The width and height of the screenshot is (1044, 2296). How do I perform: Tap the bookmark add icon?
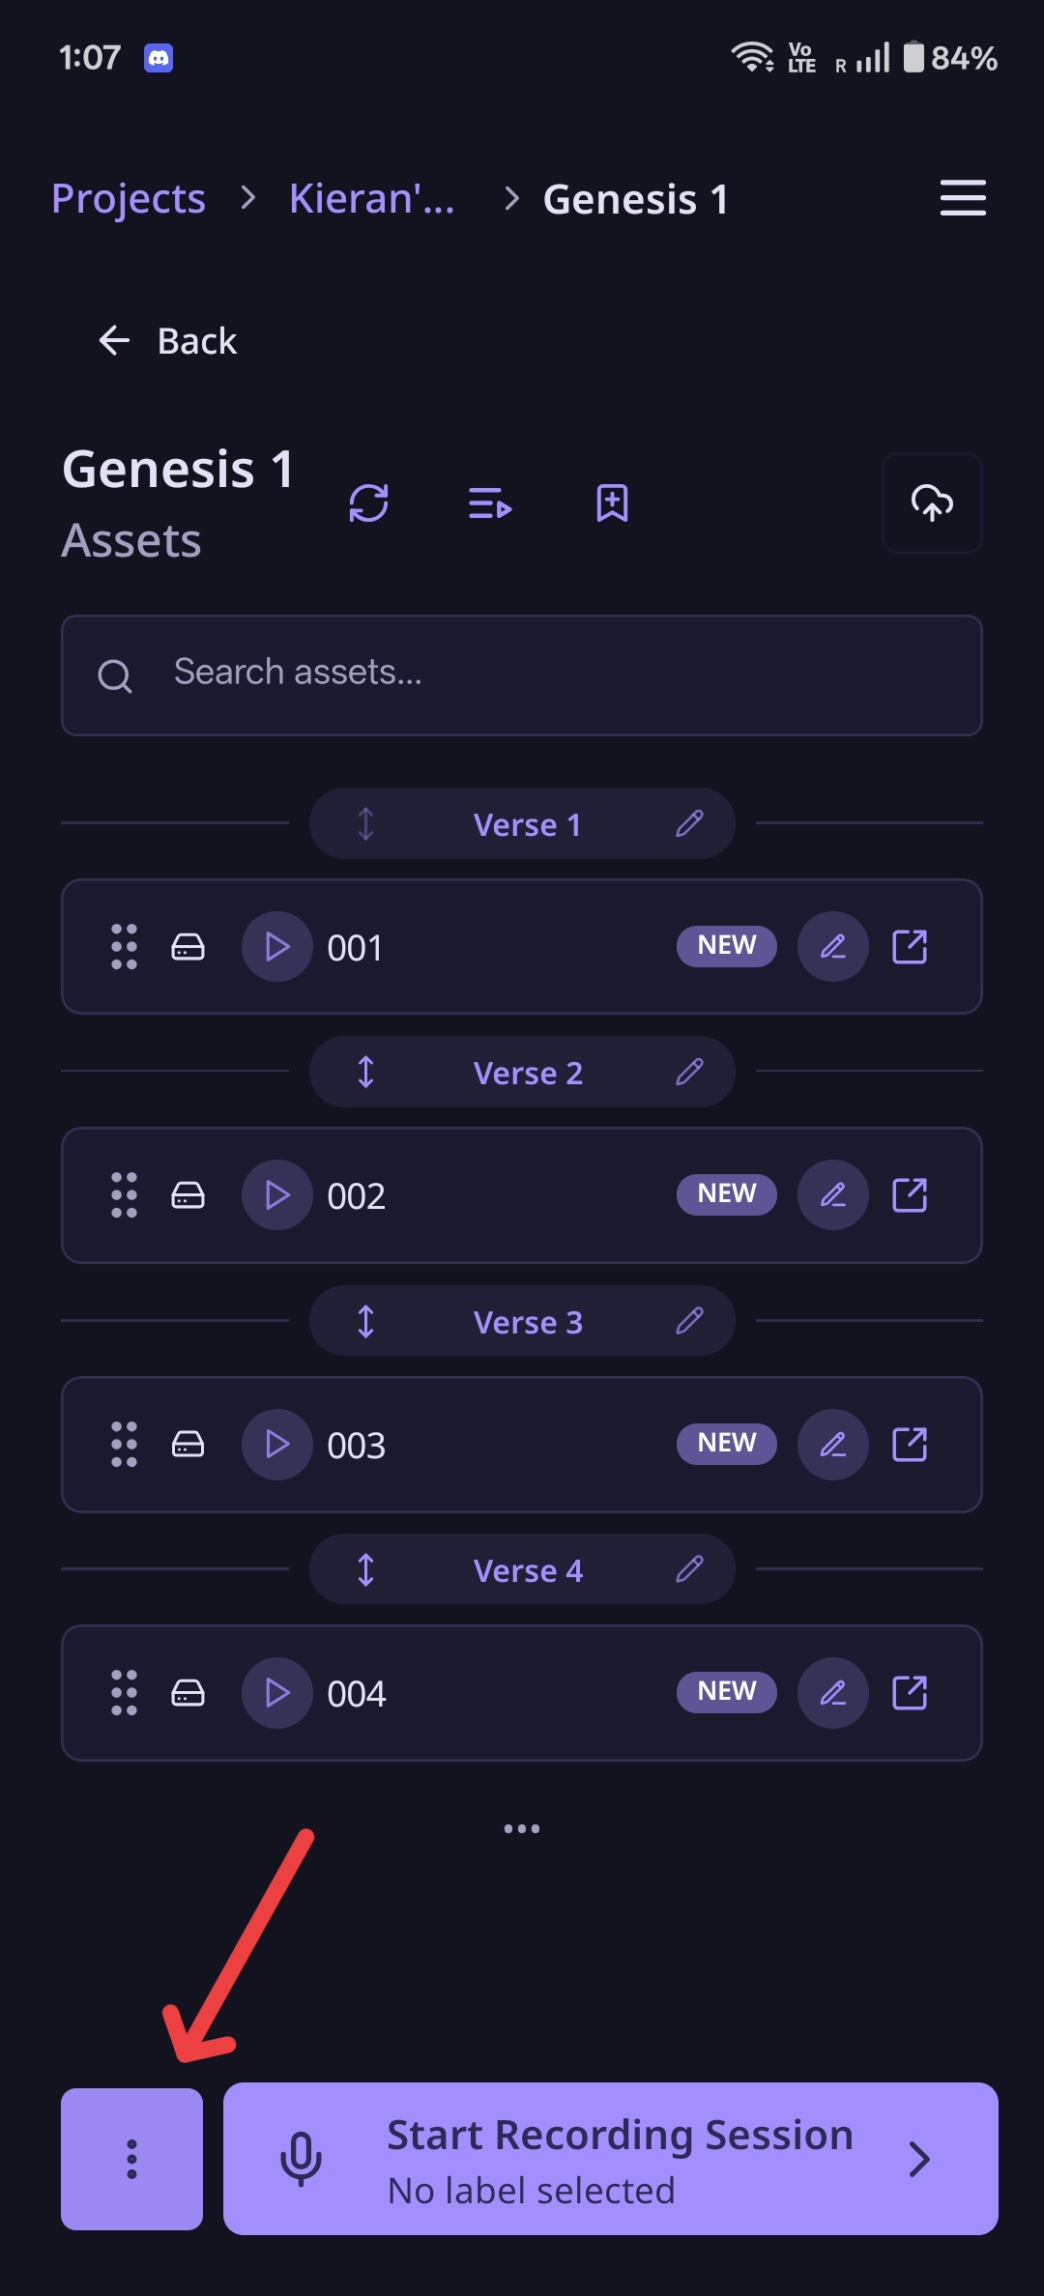(612, 503)
